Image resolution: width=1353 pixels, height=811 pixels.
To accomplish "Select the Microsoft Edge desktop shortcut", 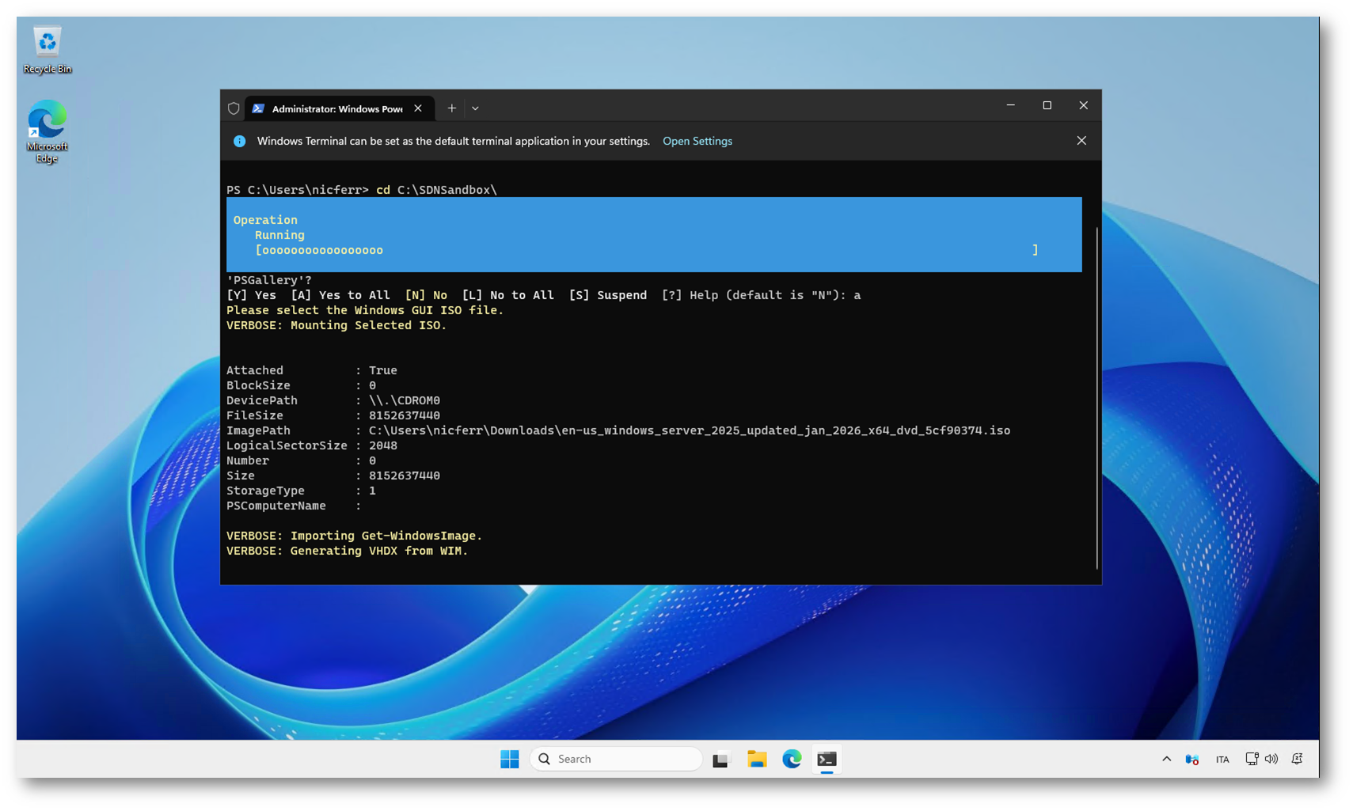I will (x=47, y=131).
